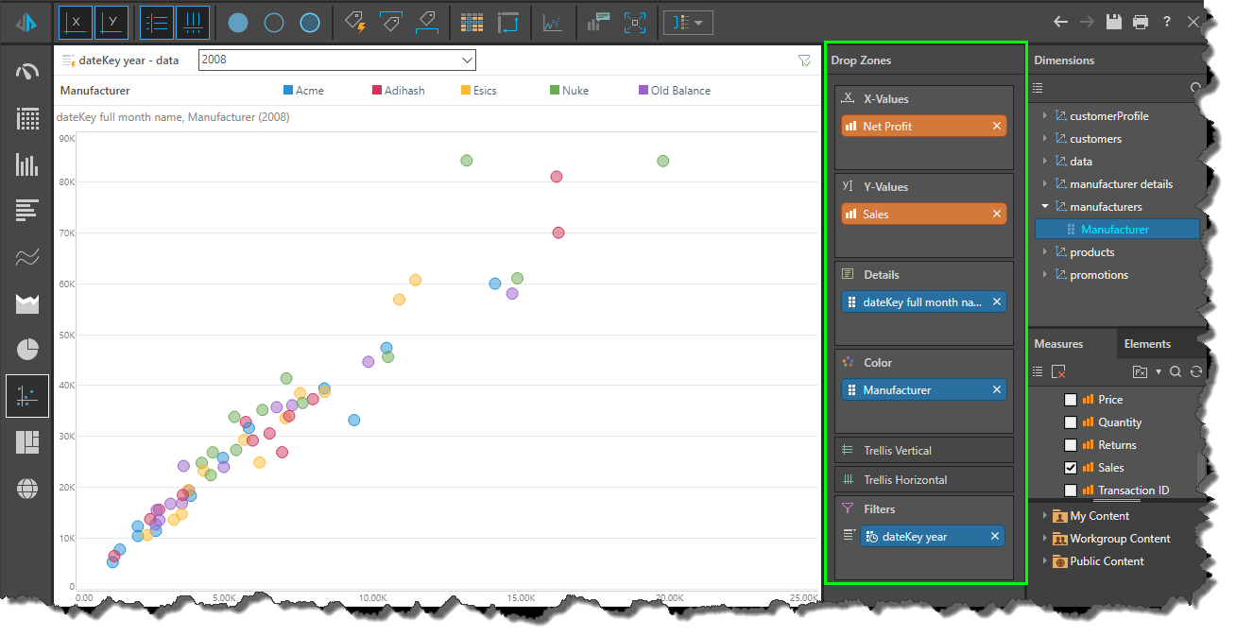Expand the products dimension node

pos(1045,252)
